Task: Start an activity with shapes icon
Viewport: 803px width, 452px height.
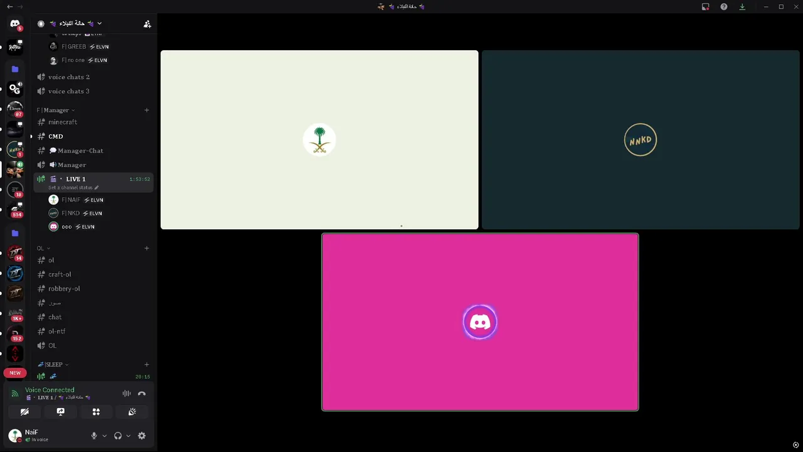Action: click(x=96, y=412)
